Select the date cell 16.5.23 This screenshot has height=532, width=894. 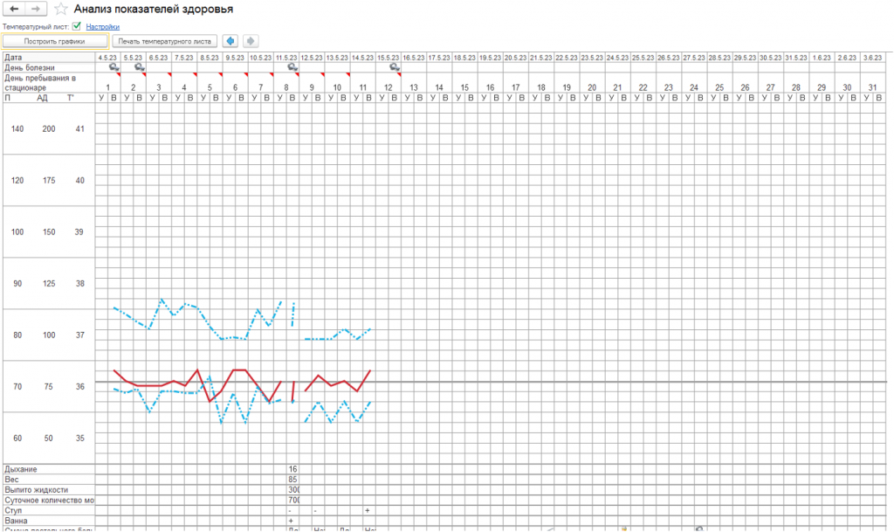pos(414,58)
